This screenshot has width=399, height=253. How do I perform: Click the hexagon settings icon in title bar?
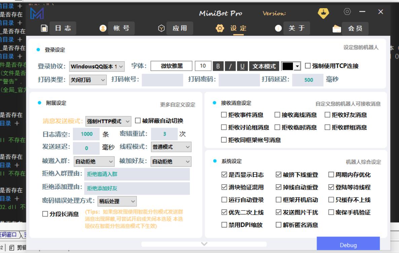(x=347, y=11)
